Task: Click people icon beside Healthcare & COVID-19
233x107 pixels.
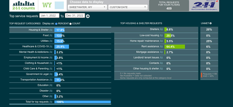Action: 51,47
